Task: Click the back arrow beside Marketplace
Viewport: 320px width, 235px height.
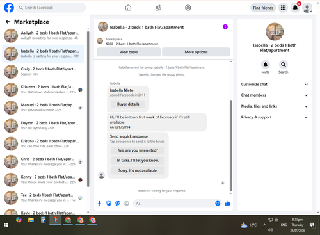Action: (8, 22)
